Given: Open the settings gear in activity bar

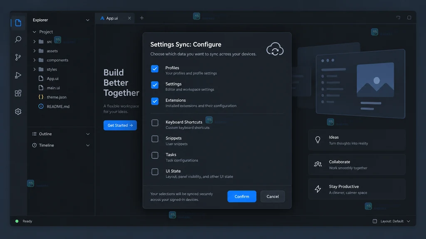Looking at the screenshot, I should [x=18, y=111].
